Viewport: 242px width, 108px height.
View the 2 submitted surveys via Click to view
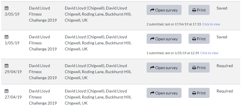211,24
